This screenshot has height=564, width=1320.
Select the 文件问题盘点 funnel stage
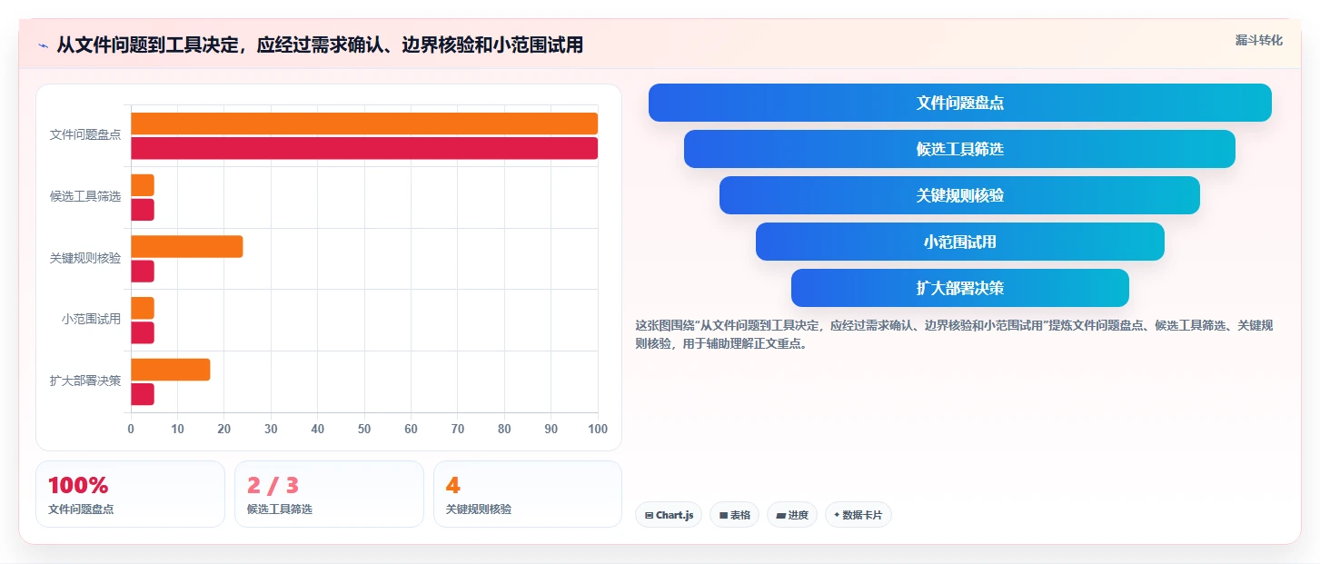click(x=960, y=103)
